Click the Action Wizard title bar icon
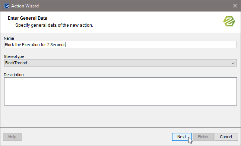Viewport: 241px width, 146px height. click(x=6, y=6)
